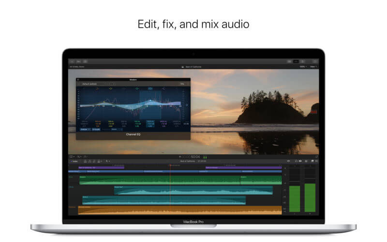Toggle the highlighted timeline panel visibility button
The height and width of the screenshot is (242, 387).
tap(296, 61)
